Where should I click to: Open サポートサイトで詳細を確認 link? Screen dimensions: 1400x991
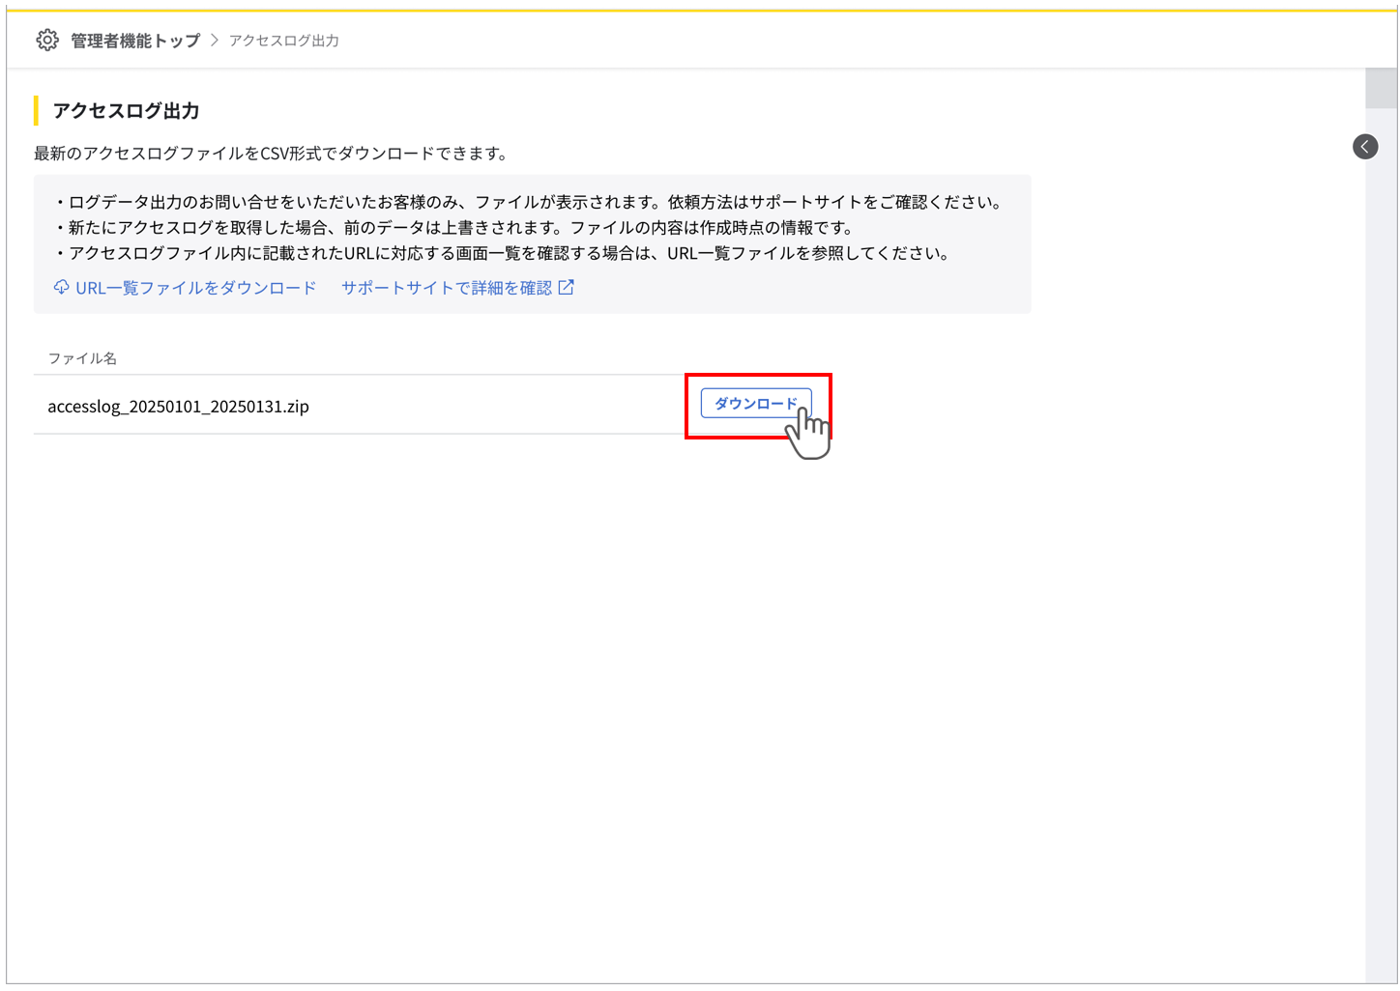(x=446, y=288)
